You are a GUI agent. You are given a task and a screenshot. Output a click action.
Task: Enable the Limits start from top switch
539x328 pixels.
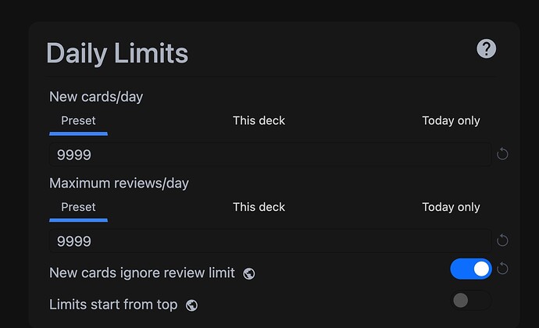pos(471,300)
